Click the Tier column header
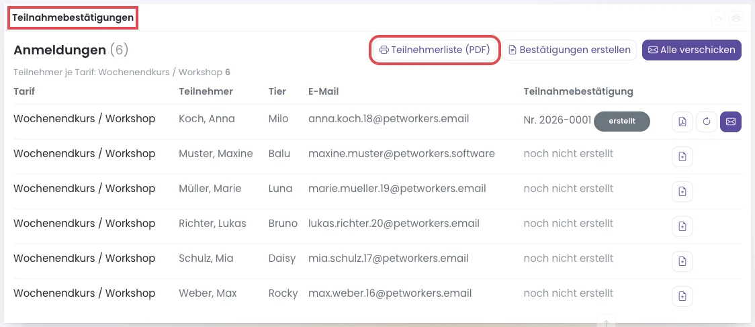This screenshot has width=755, height=327. tap(277, 91)
